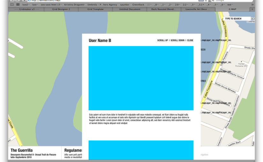263x162 pixels.
Task: Open the _1 bookmark folder
Action: (x=163, y=5)
